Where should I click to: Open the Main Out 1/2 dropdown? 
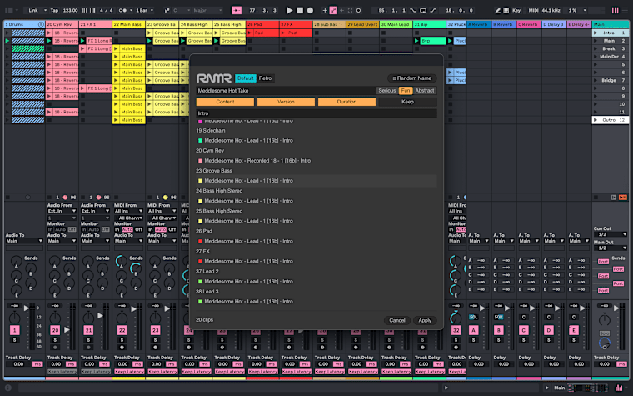click(610, 248)
